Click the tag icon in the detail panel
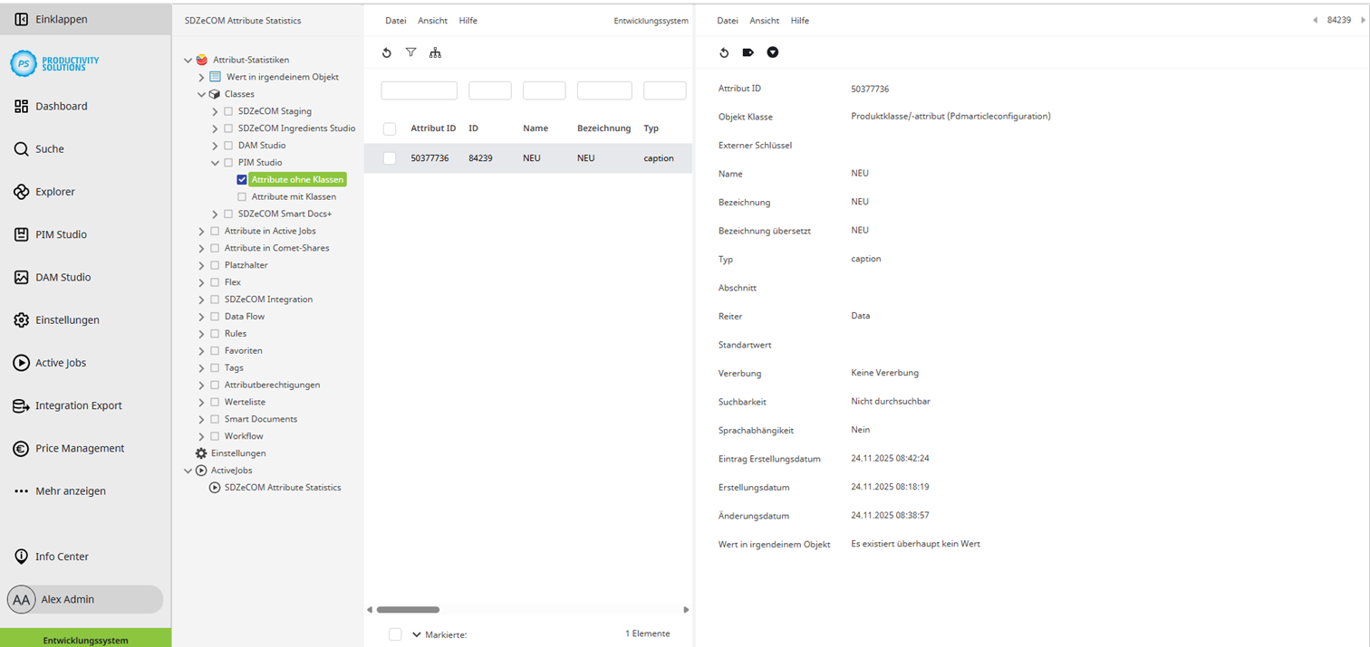Screen dimensions: 1370x647 (748, 52)
